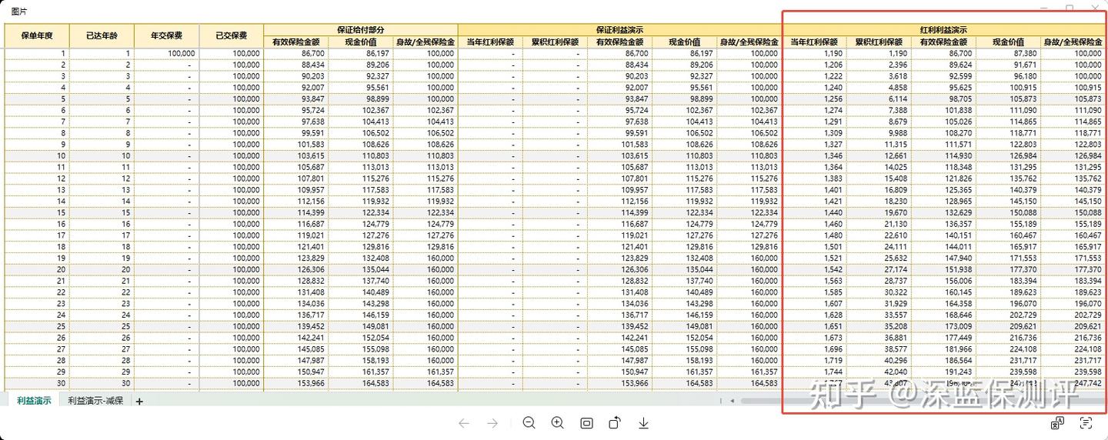Viewport: 1108px width, 440px height.
Task: Click the 年交保费 cell showing 100,000
Action: [166, 54]
